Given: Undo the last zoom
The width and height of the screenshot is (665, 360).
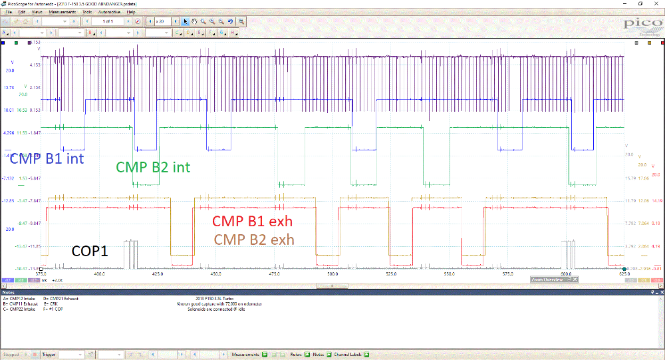Looking at the screenshot, I should click(230, 21).
